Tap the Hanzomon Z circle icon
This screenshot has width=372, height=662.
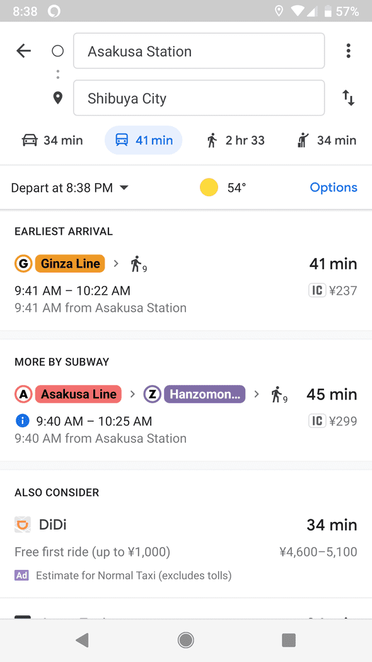[152, 394]
